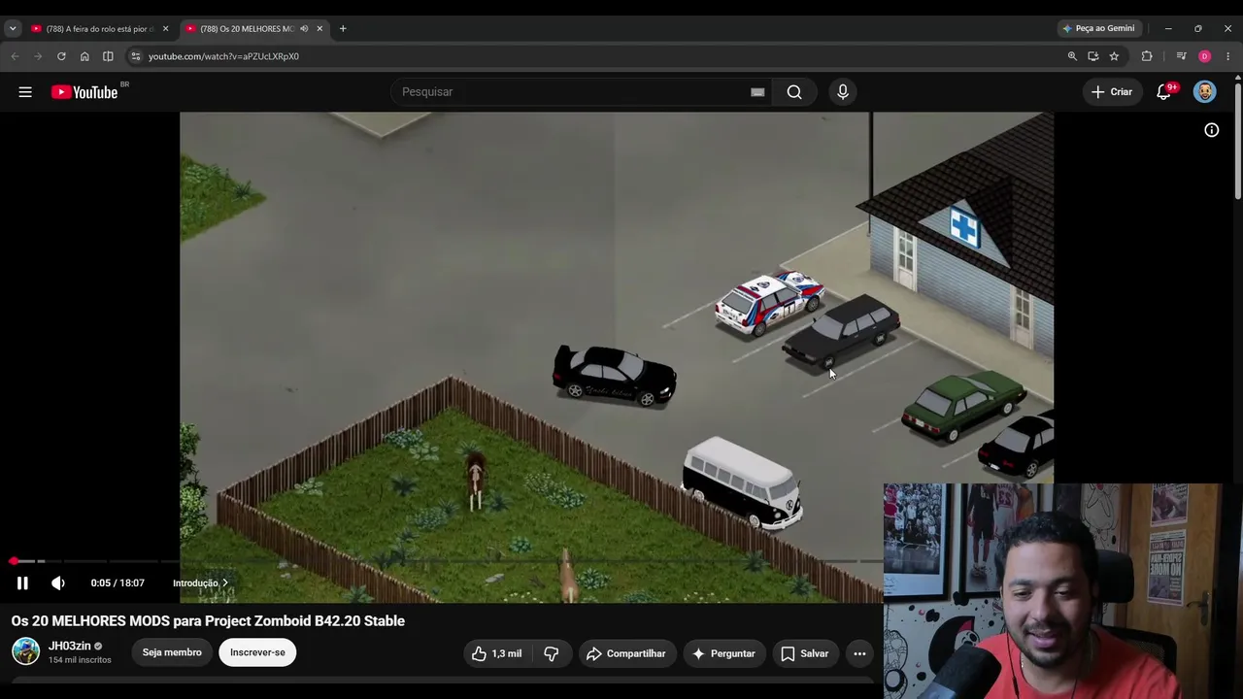Pause the video
The width and height of the screenshot is (1243, 699).
tap(22, 582)
